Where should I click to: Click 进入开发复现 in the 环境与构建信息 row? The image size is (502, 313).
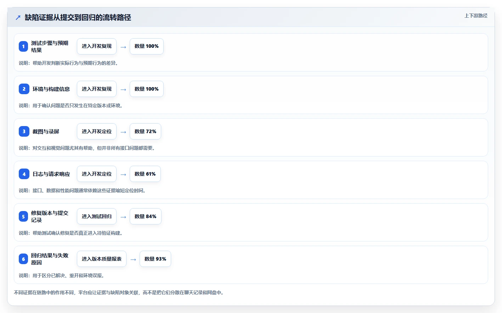tap(97, 89)
